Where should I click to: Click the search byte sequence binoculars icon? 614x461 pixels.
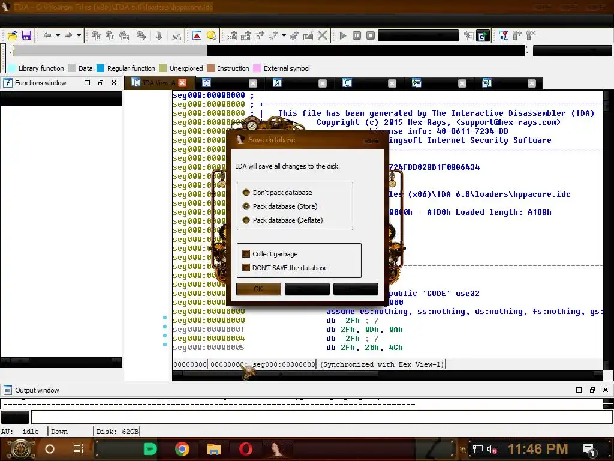pyautogui.click(x=124, y=35)
